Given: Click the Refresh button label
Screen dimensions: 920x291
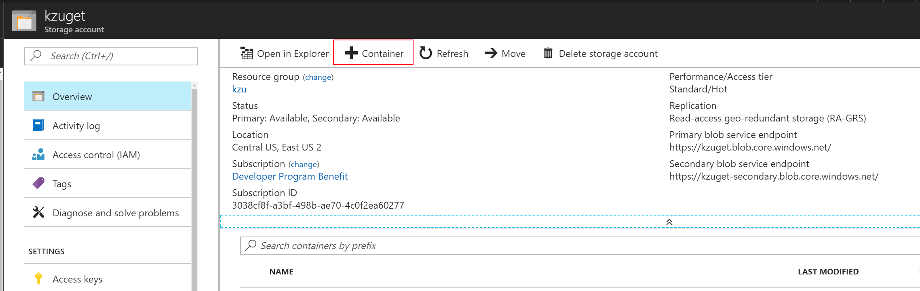Looking at the screenshot, I should (x=452, y=53).
